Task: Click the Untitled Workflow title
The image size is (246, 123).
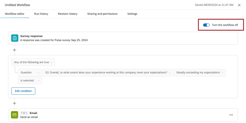Action: click(x=17, y=5)
